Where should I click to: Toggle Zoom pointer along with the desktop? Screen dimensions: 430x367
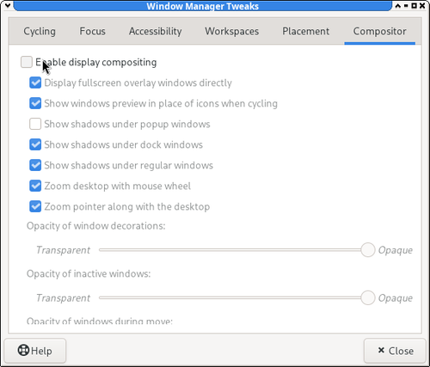35,206
